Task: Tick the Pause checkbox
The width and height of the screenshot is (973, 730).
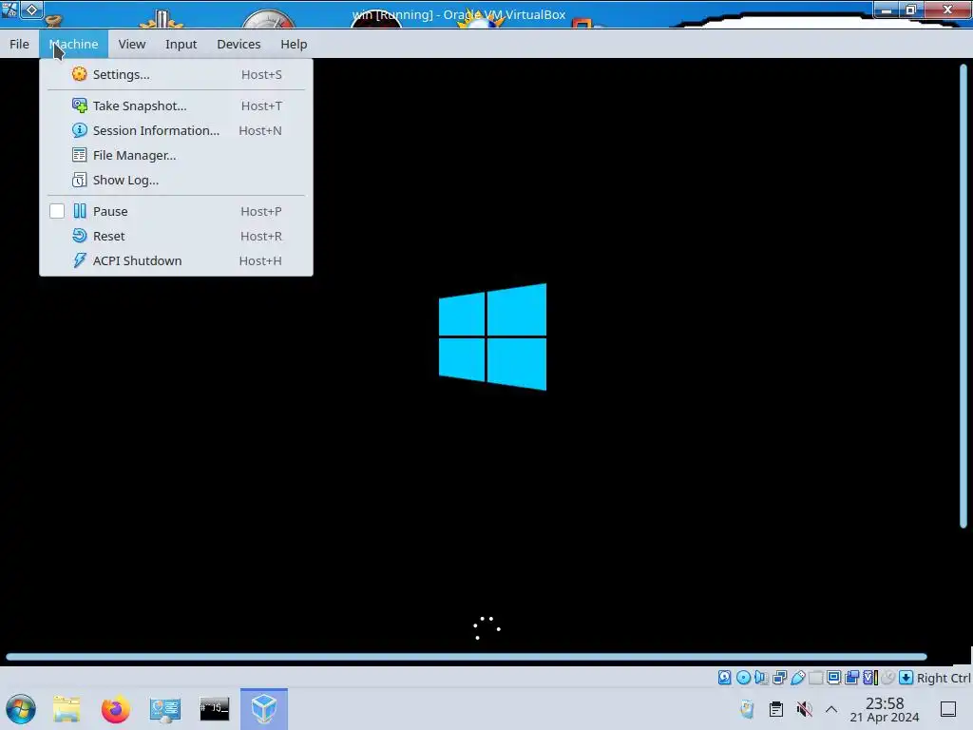Action: click(x=56, y=211)
